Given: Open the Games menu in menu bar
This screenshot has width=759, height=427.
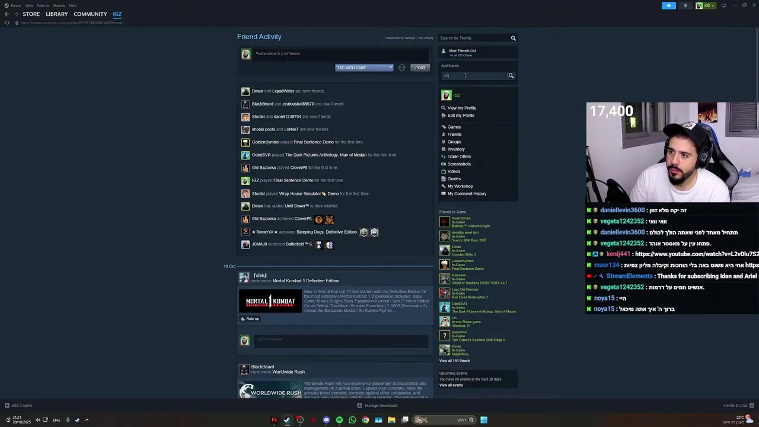Looking at the screenshot, I should click(x=59, y=5).
